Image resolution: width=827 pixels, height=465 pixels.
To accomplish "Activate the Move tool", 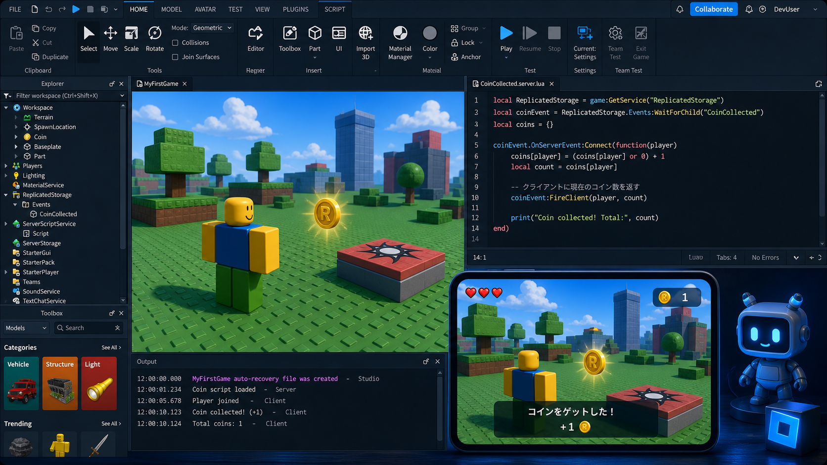I will coord(110,39).
